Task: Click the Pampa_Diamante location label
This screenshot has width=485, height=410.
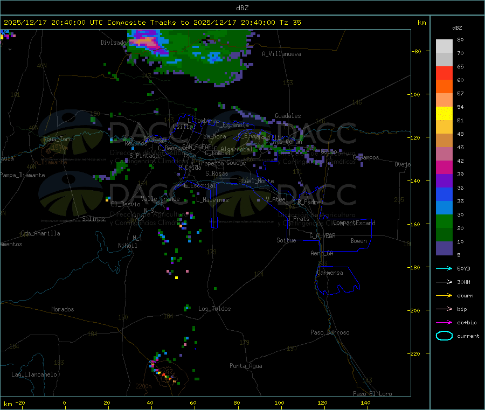Action: click(x=23, y=175)
